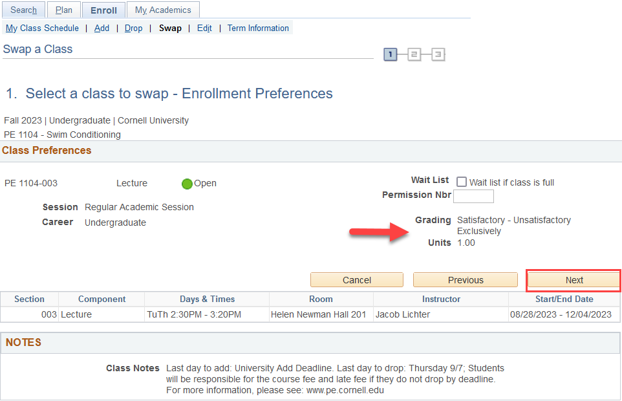The image size is (622, 401).
Task: Select the Enroll tab
Action: [x=103, y=10]
